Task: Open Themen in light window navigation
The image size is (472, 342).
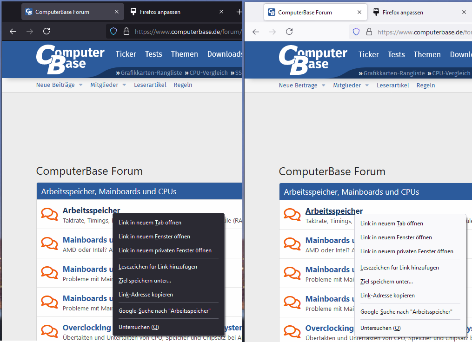Action: pyautogui.click(x=427, y=54)
